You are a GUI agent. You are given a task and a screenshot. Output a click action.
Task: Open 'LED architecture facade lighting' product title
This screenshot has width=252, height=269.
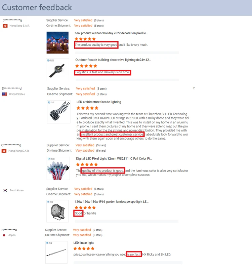tap(99, 102)
